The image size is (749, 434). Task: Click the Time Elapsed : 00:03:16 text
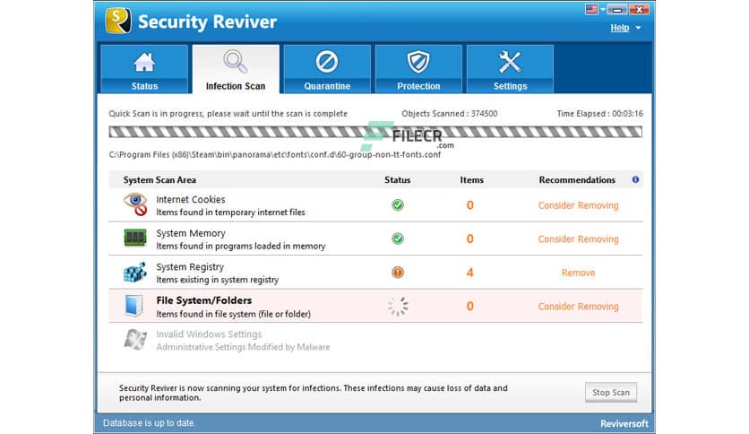[600, 113]
